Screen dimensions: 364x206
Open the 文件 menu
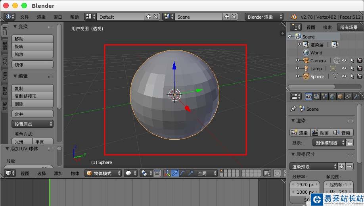click(24, 17)
